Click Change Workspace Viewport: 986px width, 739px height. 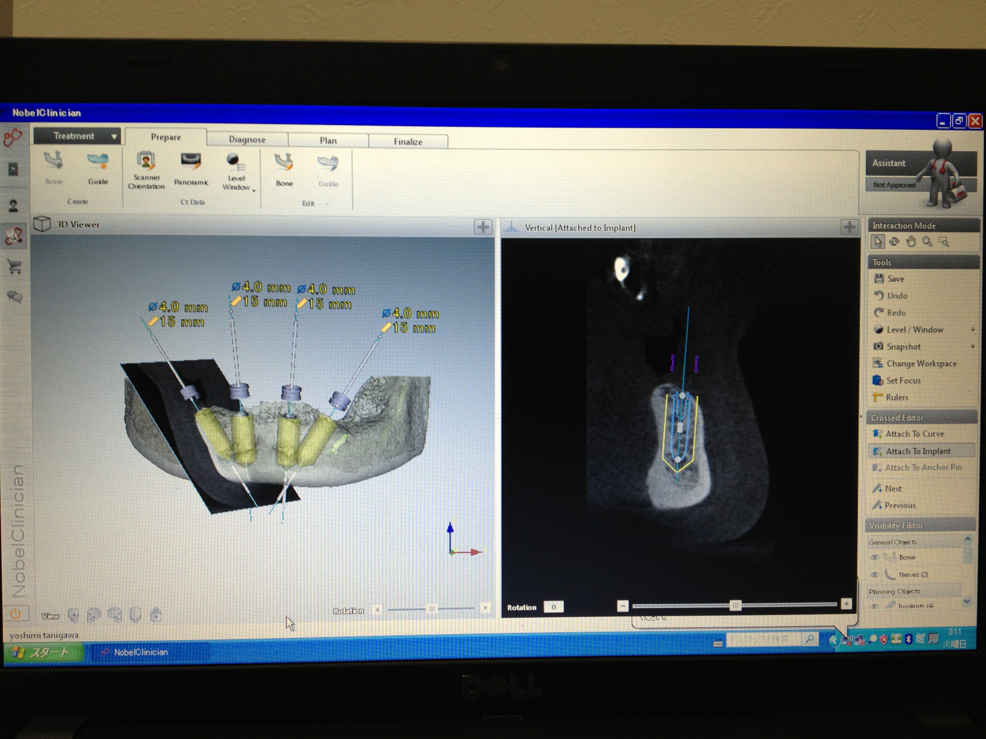click(915, 363)
